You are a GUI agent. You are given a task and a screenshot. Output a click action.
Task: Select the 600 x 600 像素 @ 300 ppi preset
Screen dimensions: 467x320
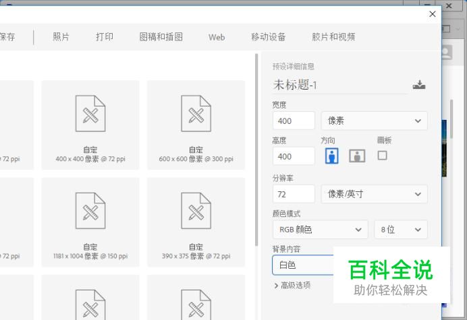click(196, 125)
